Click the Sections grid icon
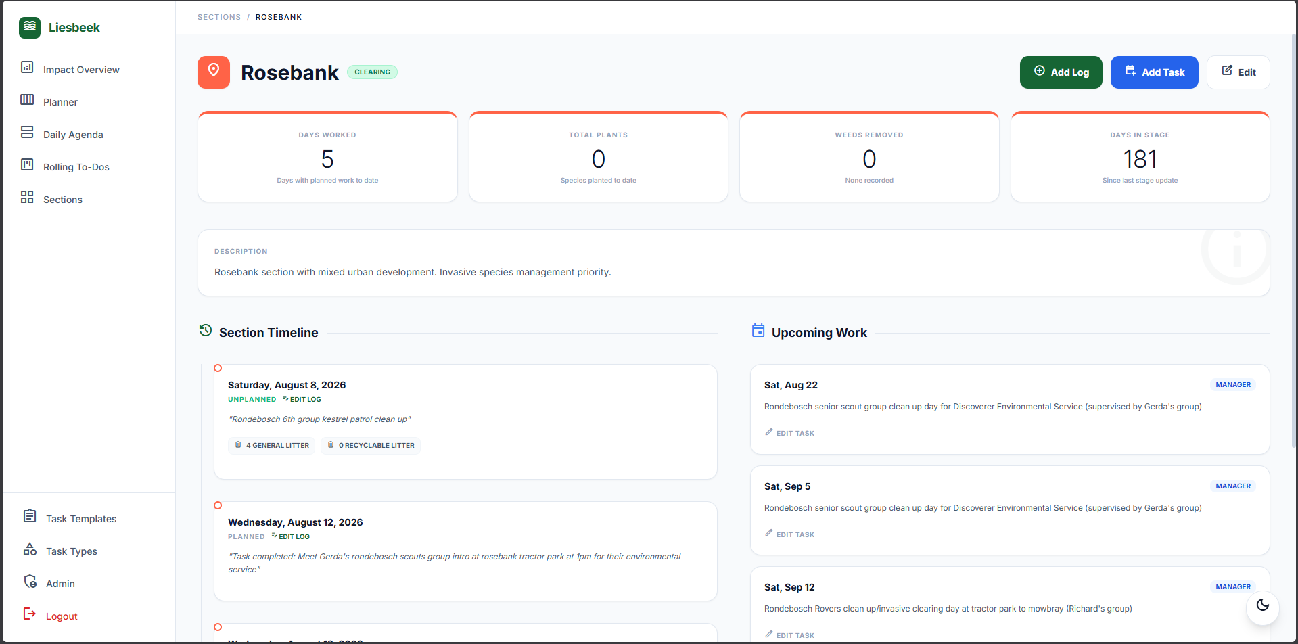This screenshot has height=644, width=1298. [27, 197]
